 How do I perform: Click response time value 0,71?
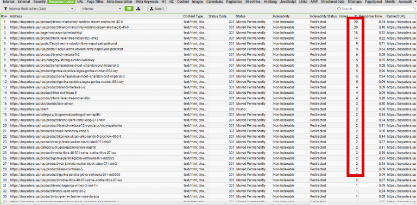(x=382, y=43)
